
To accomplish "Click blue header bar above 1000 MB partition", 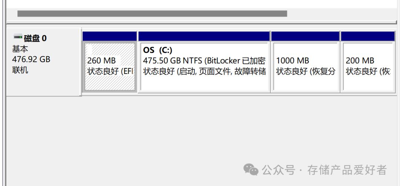I will coord(305,36).
